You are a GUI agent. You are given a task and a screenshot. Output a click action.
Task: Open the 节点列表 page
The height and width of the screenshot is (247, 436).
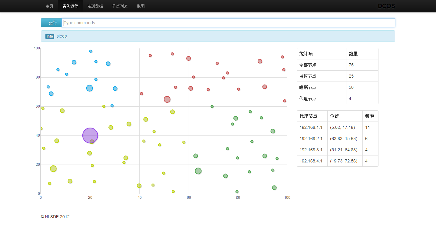point(120,6)
